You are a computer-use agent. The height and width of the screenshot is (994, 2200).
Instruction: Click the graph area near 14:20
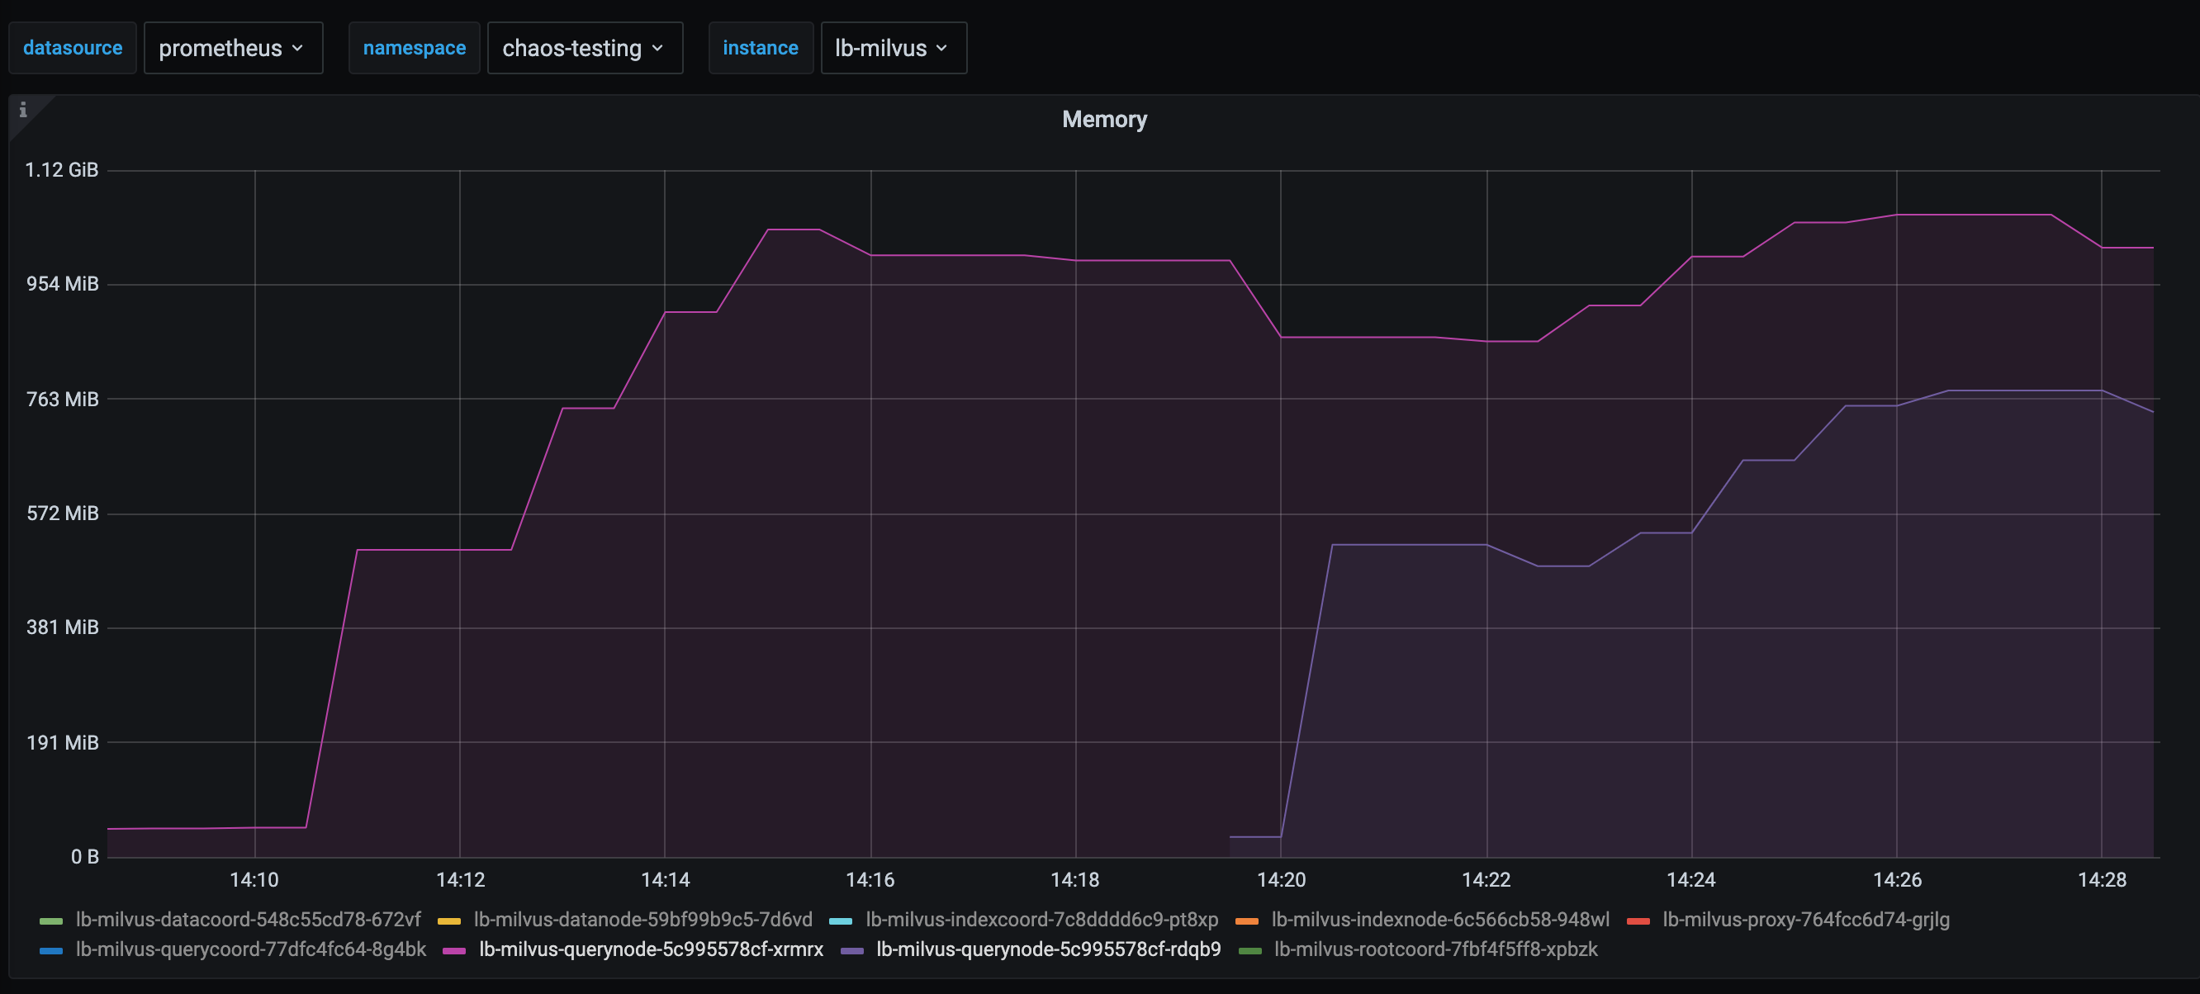click(1281, 513)
